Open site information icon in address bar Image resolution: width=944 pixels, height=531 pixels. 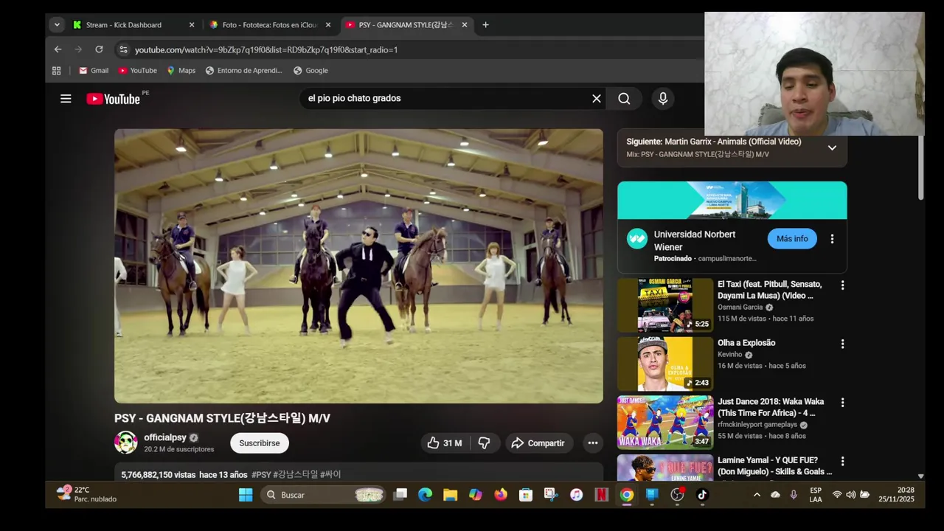tap(123, 49)
